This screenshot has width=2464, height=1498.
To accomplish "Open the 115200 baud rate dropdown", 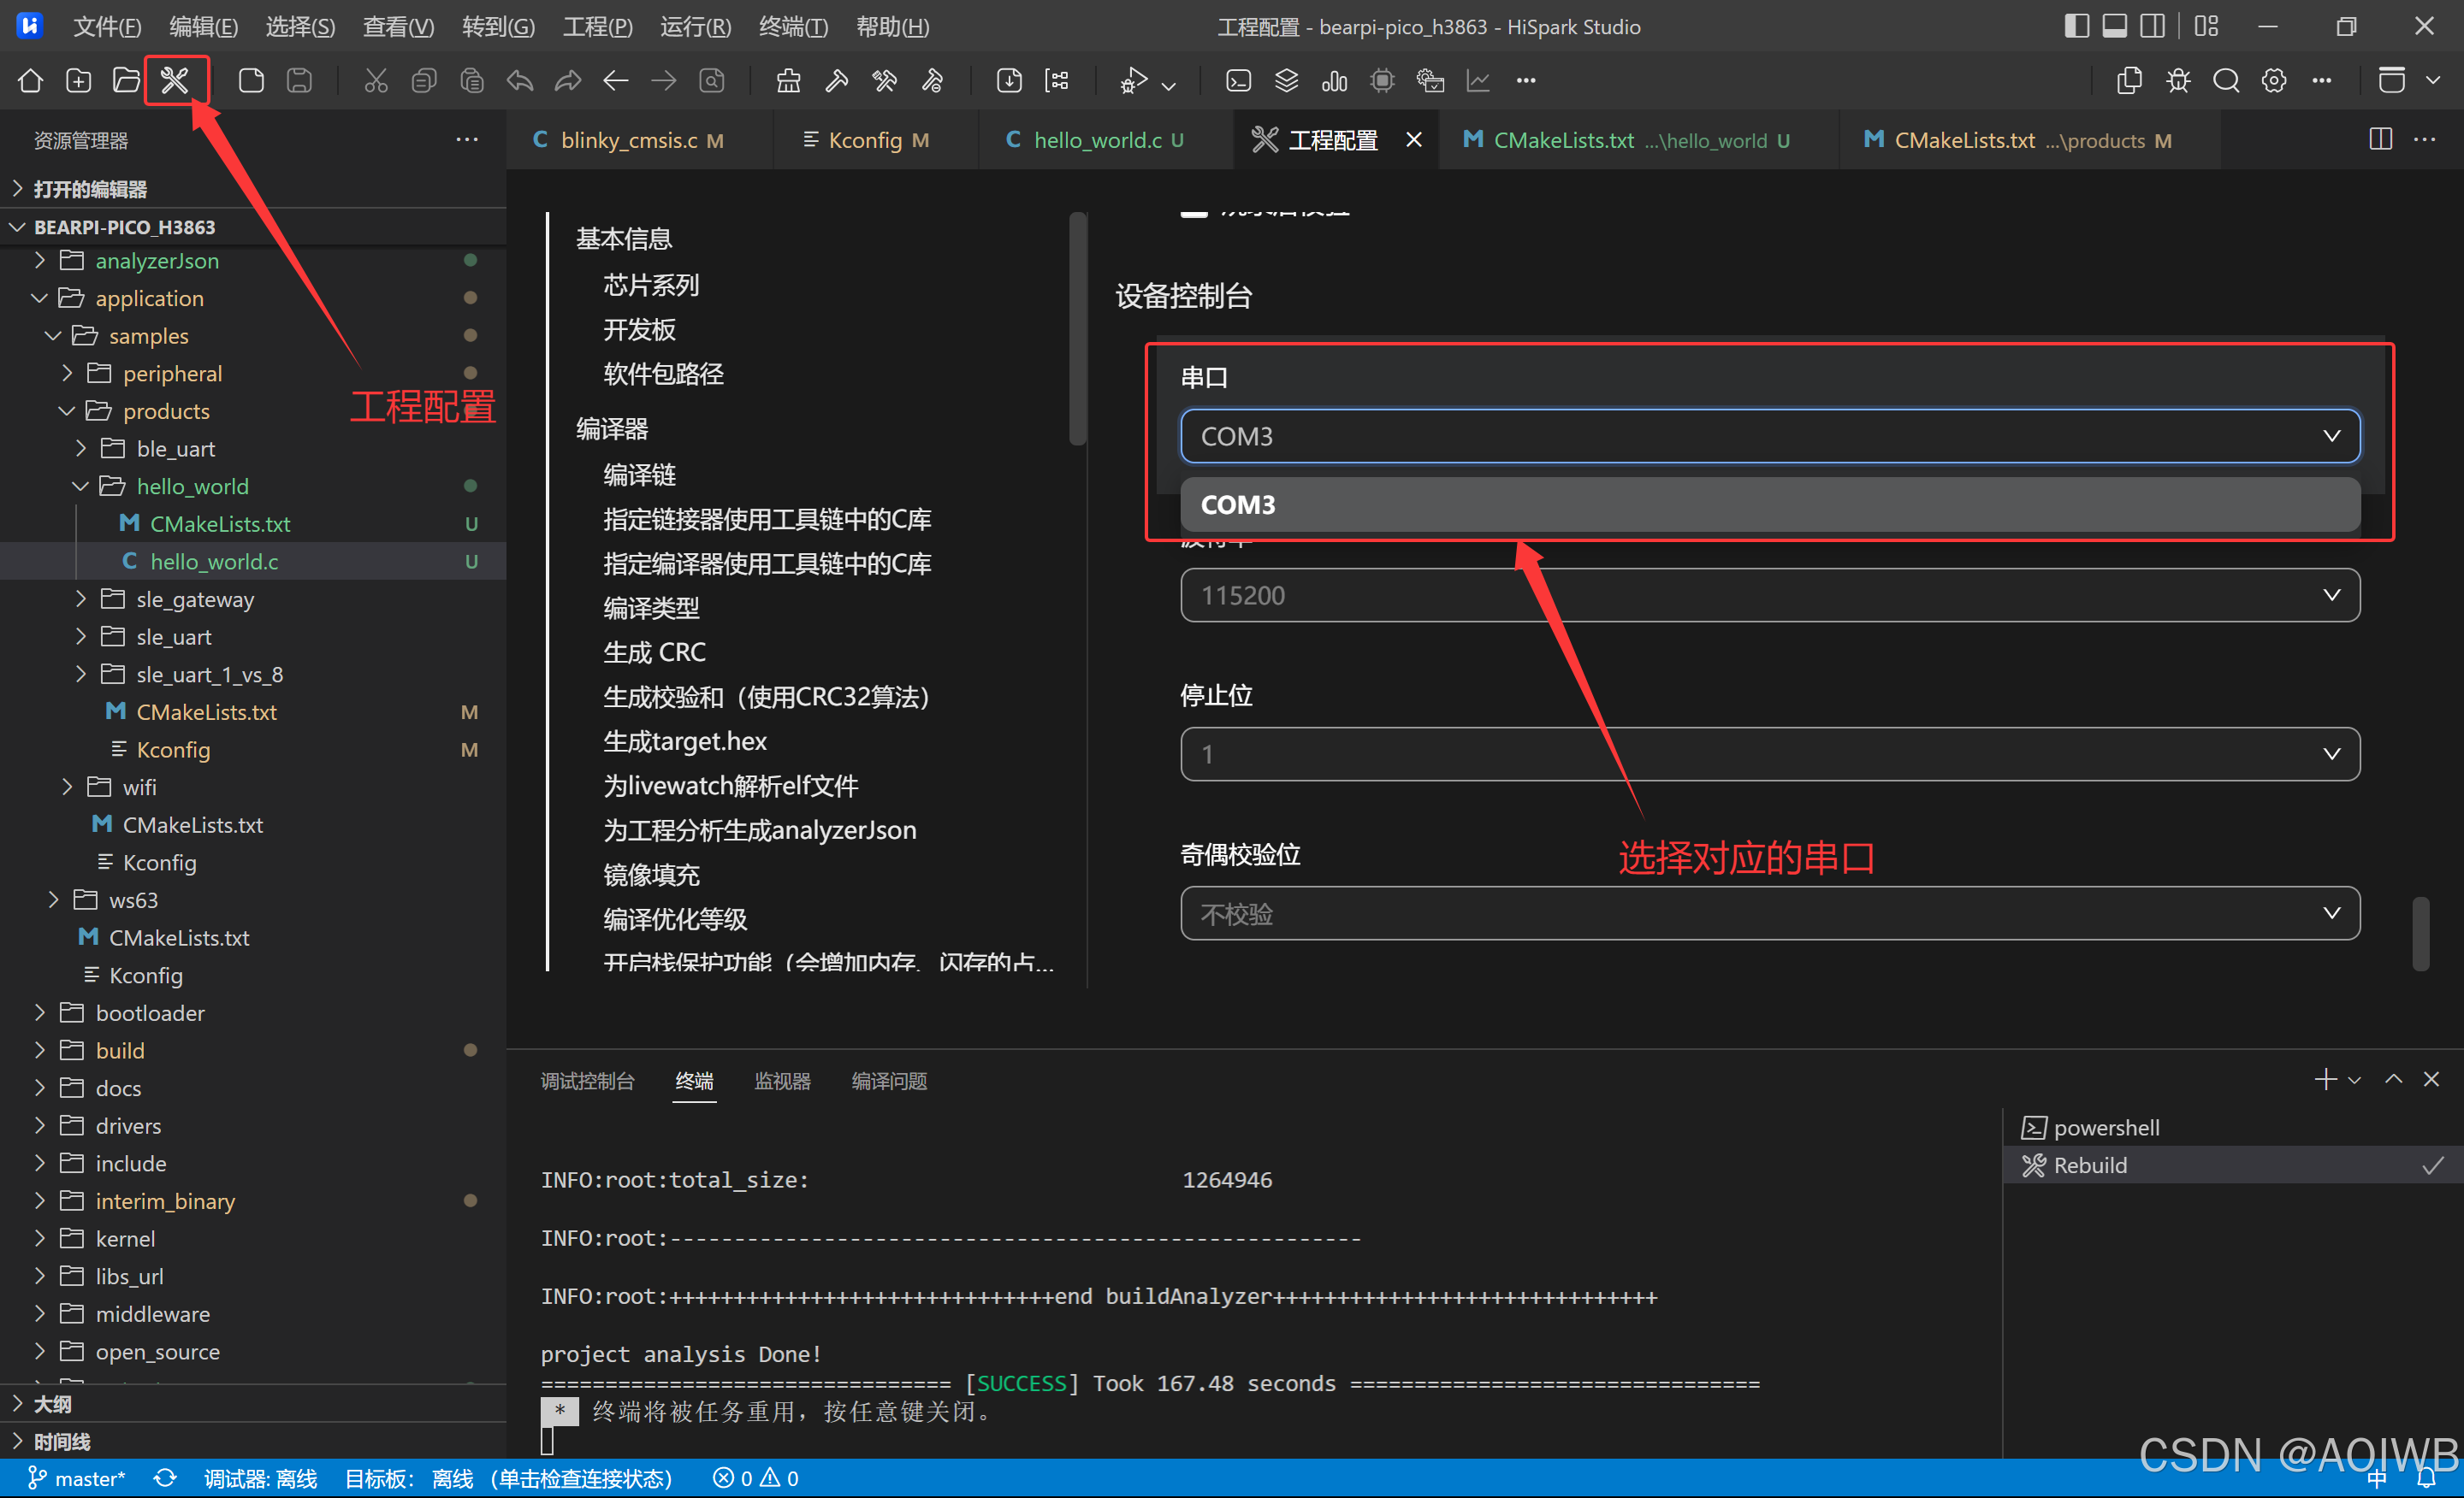I will click(x=1769, y=596).
